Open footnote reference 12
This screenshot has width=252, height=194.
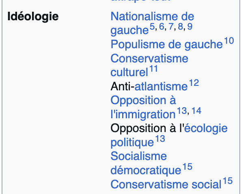pos(194,83)
